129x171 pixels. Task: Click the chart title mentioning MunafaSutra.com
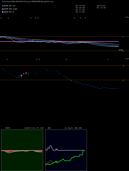tap(28, 2)
